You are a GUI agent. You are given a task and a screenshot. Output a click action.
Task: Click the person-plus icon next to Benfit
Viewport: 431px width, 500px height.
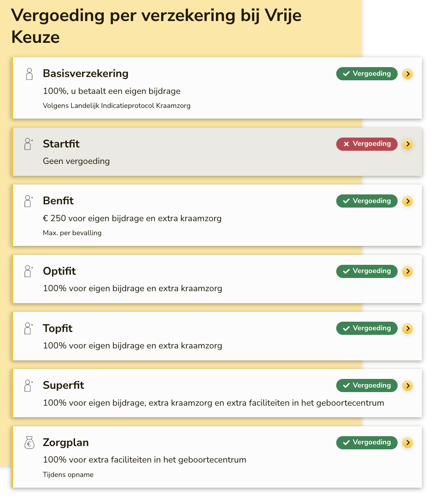click(28, 201)
